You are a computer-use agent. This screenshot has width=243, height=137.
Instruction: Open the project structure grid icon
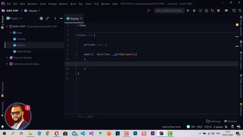[x=226, y=11]
